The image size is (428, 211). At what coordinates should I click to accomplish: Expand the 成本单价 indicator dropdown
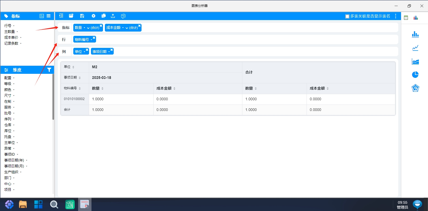[21, 38]
